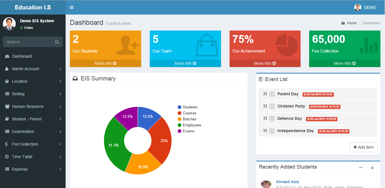Click the globe icon beside Location

[x=7, y=81]
